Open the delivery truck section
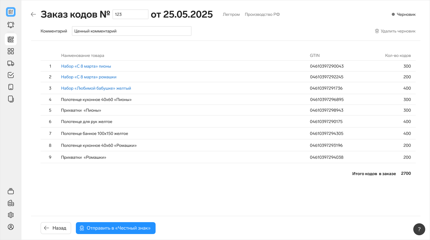Viewport: 430px width, 240px height. [x=11, y=63]
